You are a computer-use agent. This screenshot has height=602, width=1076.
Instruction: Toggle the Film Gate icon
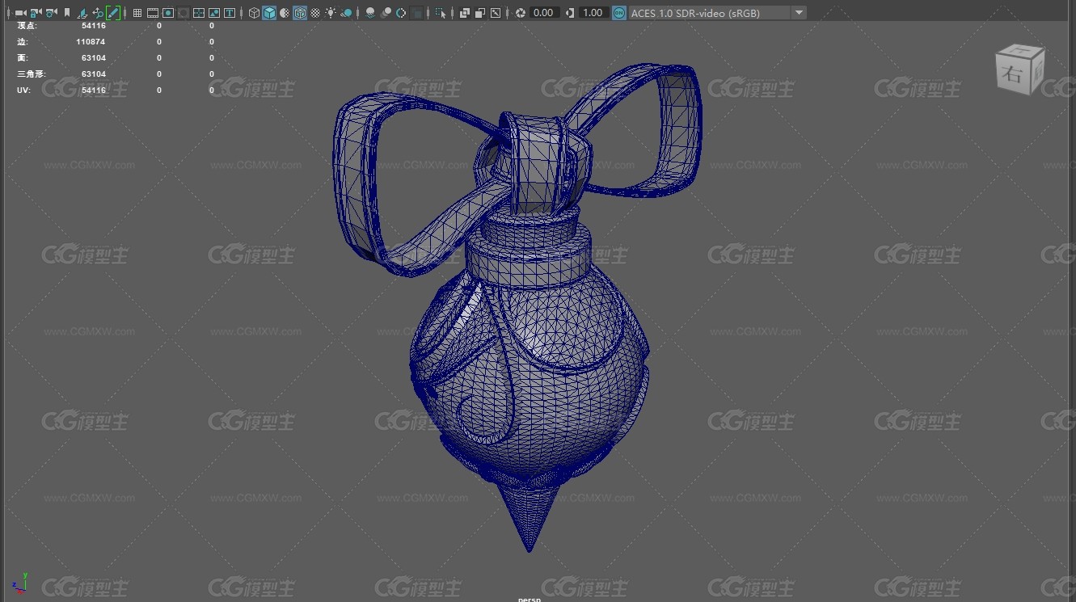point(152,13)
